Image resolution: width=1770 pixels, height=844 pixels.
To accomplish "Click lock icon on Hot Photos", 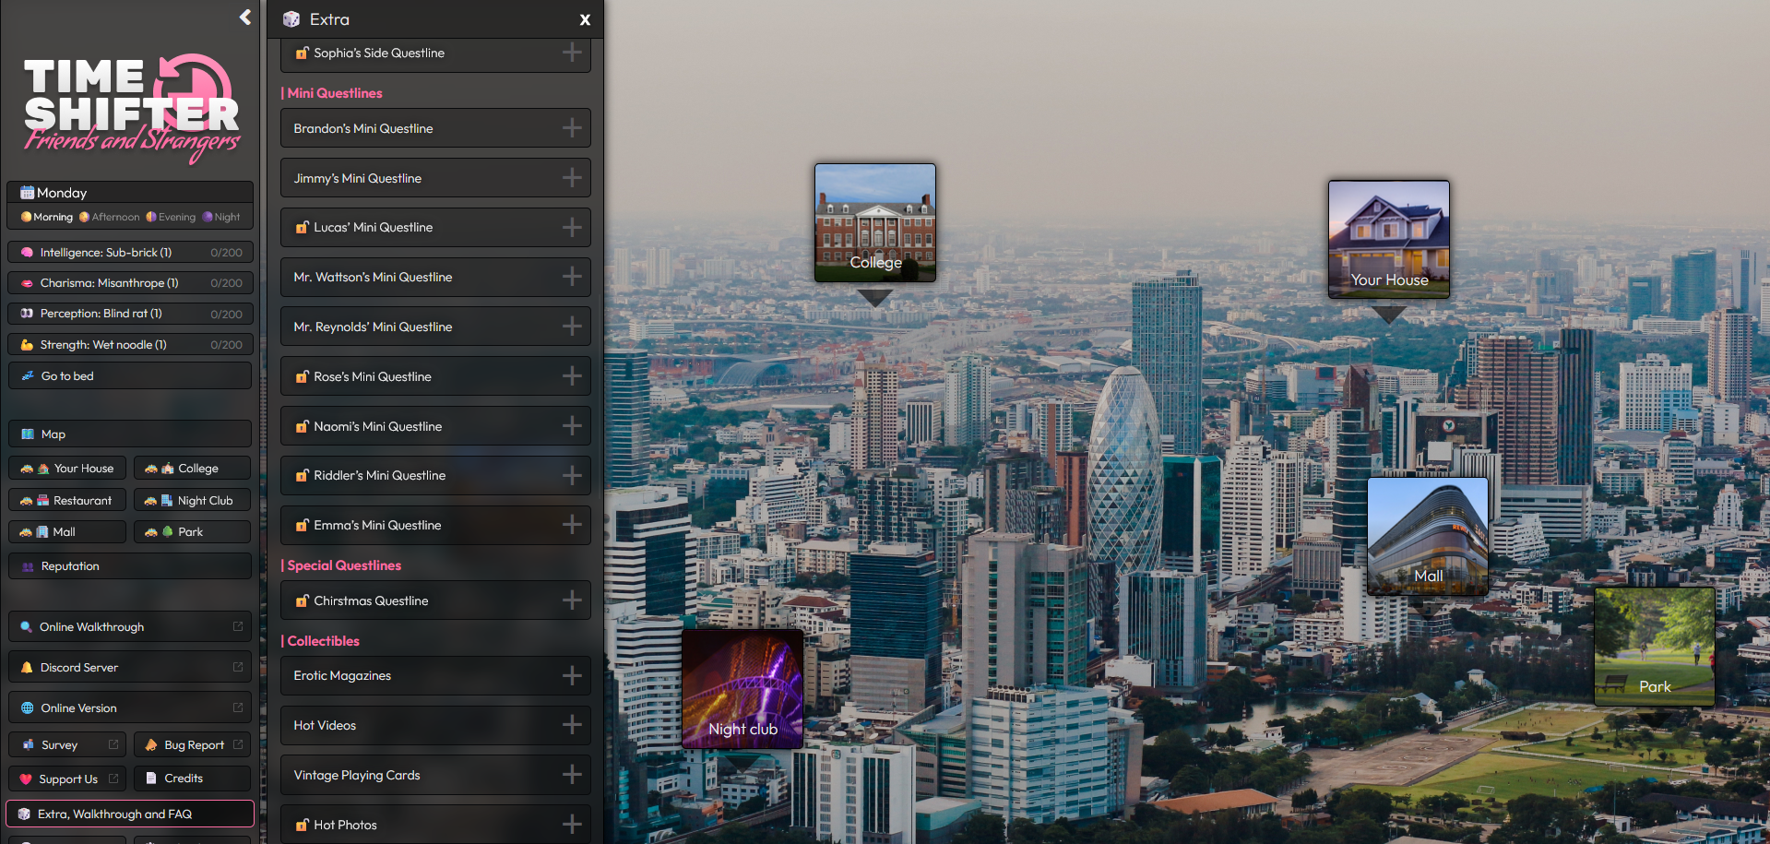I will point(302,825).
